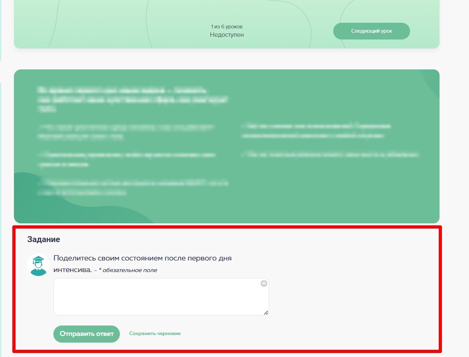Select third blurred bullet in banner's left column
The width and height of the screenshot is (469, 357).
pos(133,187)
